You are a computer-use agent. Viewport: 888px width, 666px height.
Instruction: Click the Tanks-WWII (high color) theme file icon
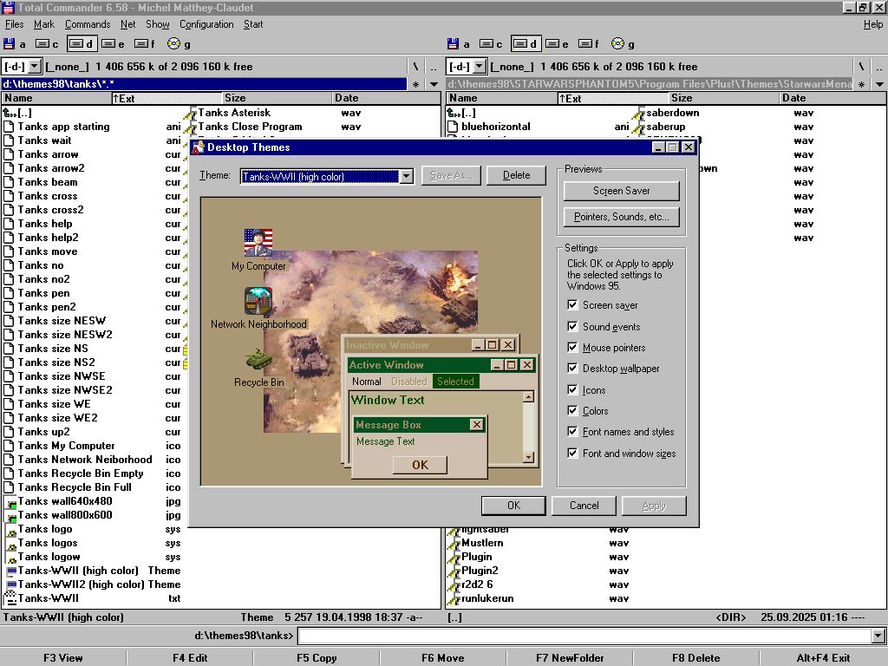coord(10,571)
